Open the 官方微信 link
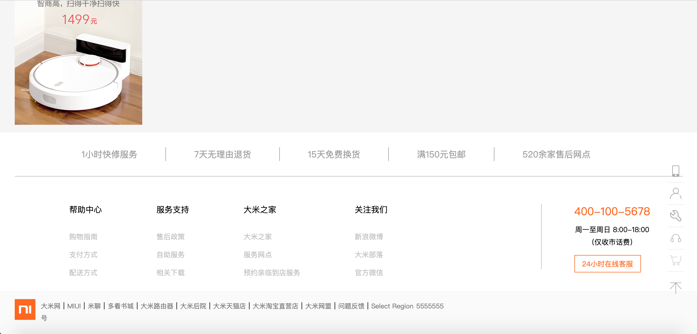 pyautogui.click(x=369, y=273)
